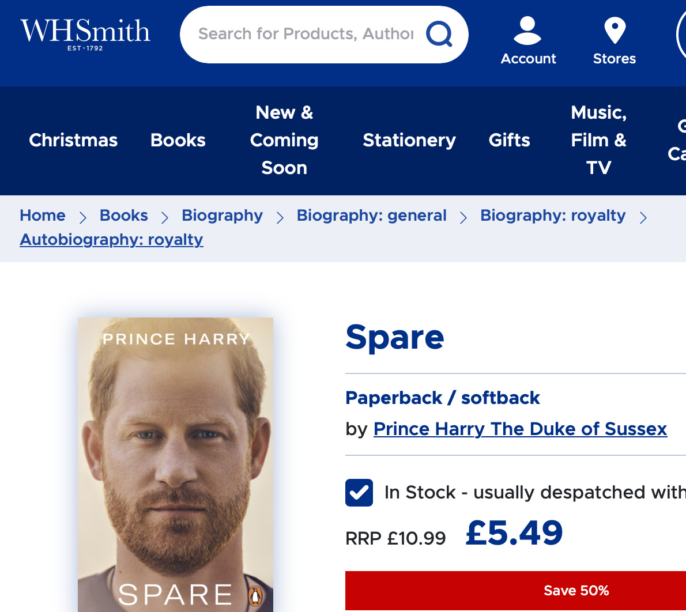
Task: Open the Christmas menu
Action: (x=73, y=141)
